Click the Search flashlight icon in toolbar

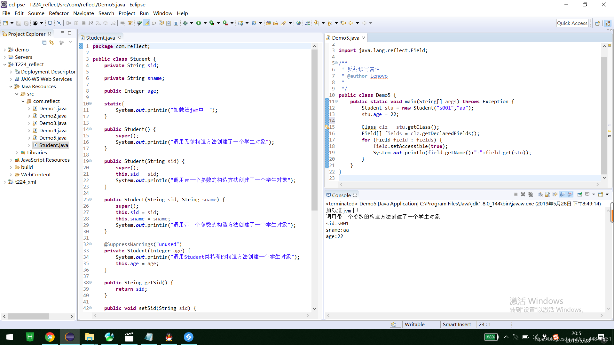click(284, 23)
